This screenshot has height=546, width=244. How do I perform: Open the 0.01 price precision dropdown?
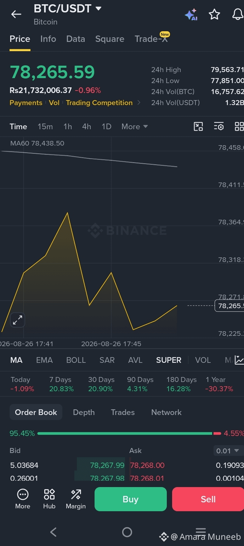point(228,451)
